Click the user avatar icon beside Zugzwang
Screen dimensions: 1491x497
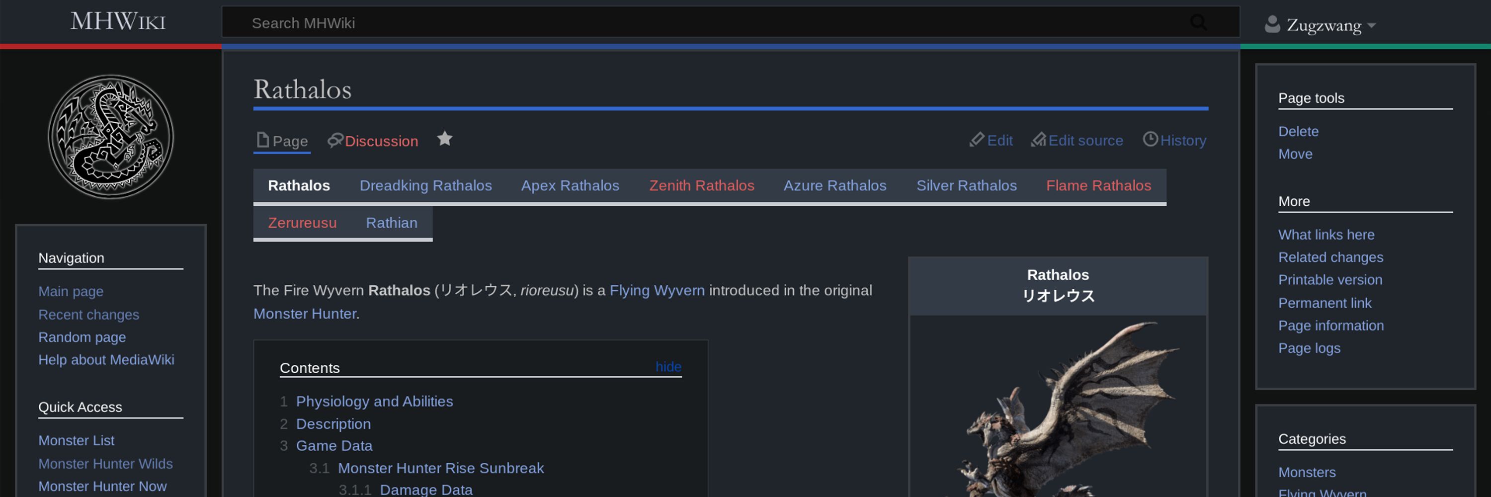coord(1272,24)
